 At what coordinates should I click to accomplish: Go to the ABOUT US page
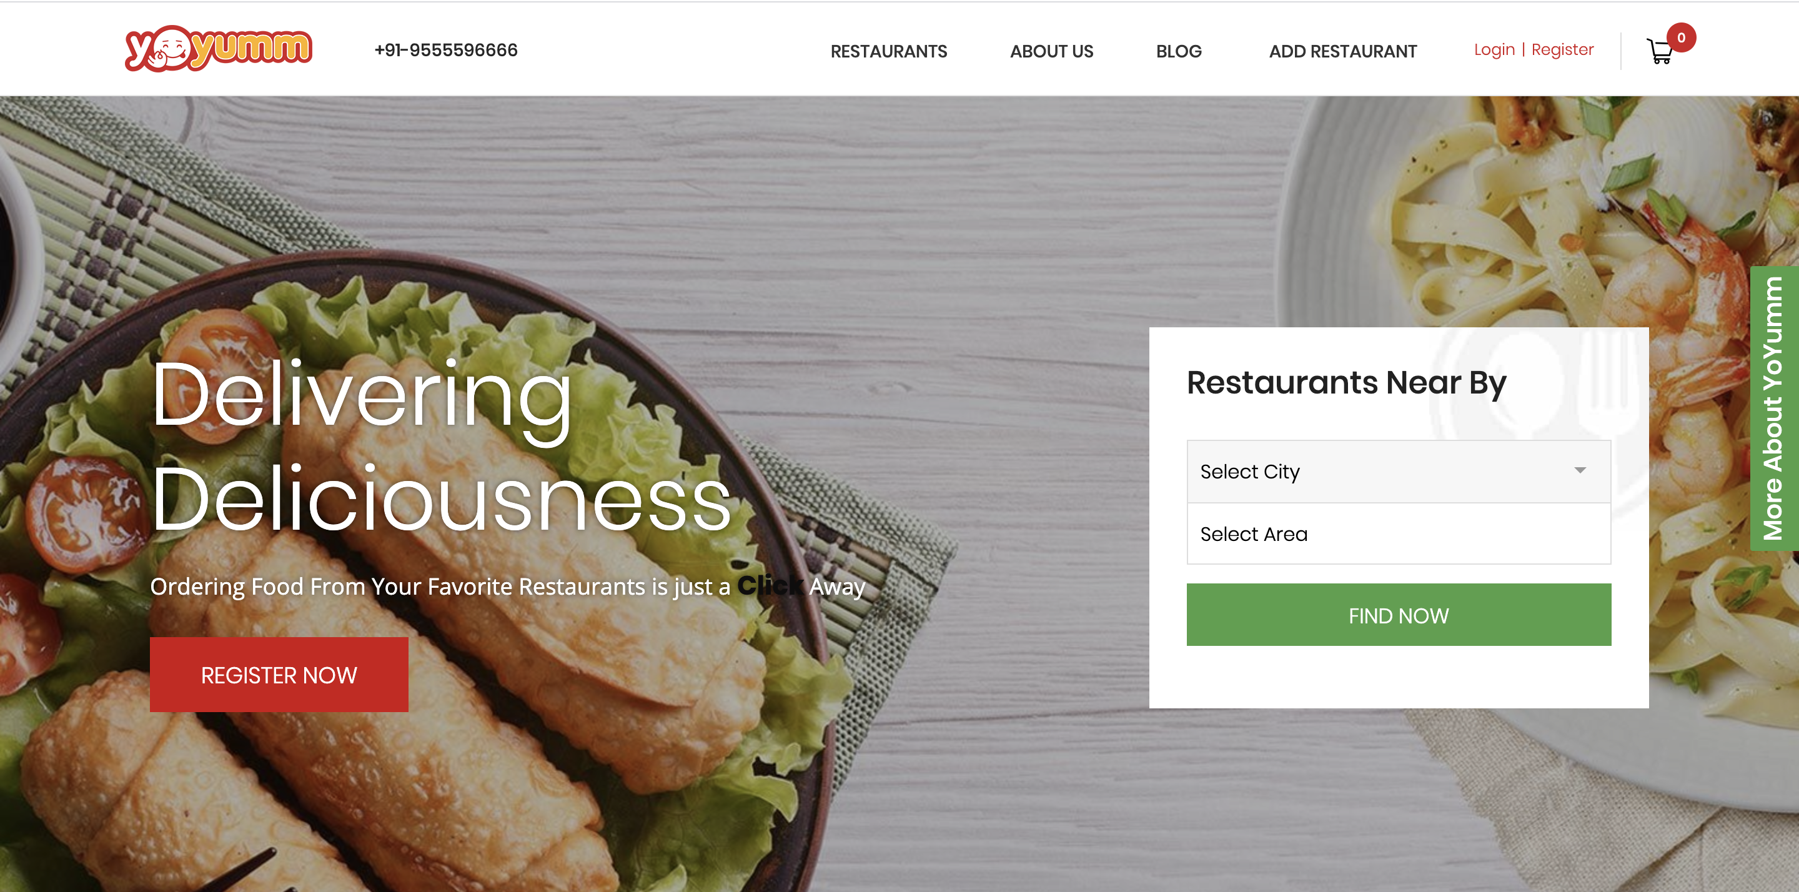(1051, 51)
